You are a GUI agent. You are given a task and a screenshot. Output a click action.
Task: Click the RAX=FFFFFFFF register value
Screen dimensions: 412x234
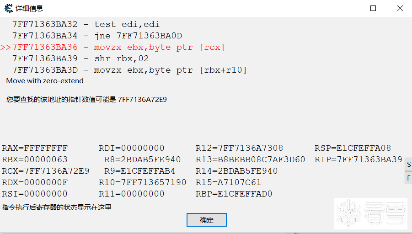click(x=35, y=148)
